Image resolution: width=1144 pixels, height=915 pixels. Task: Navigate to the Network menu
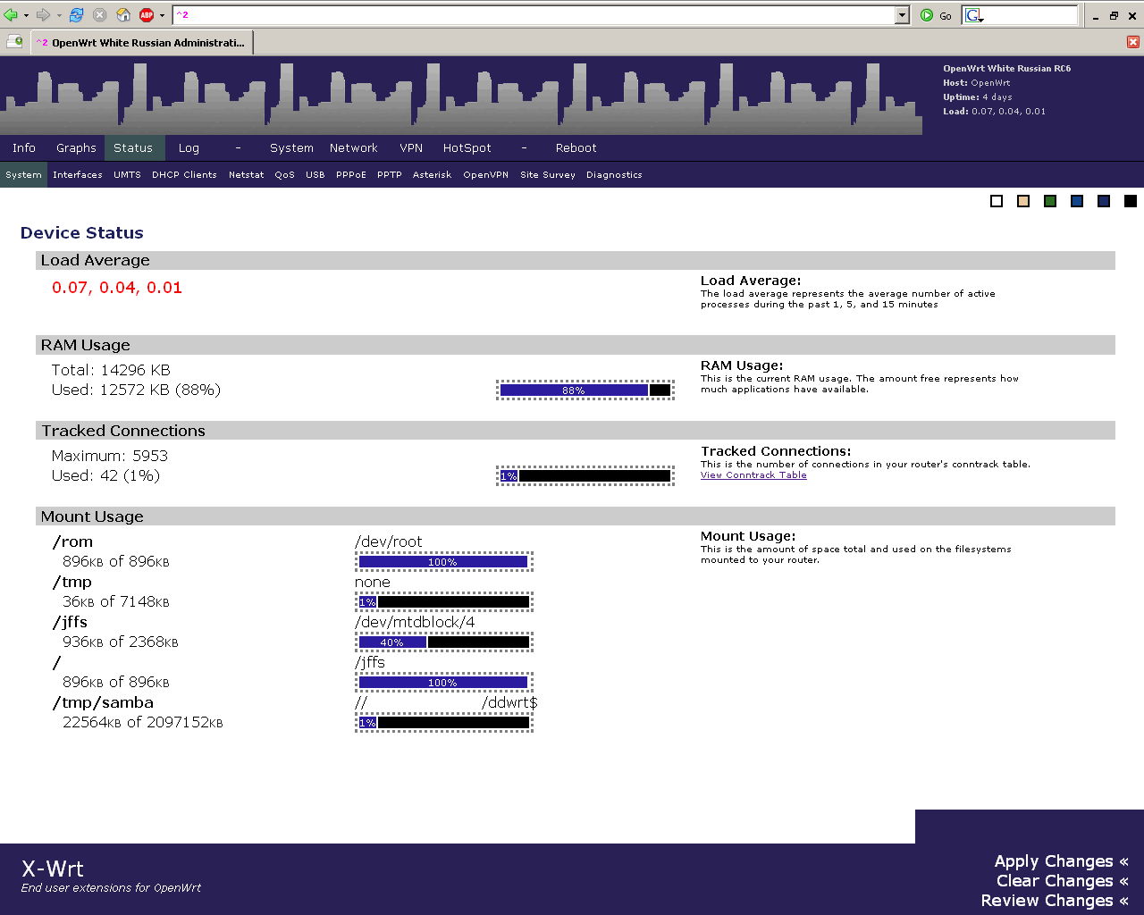point(354,148)
